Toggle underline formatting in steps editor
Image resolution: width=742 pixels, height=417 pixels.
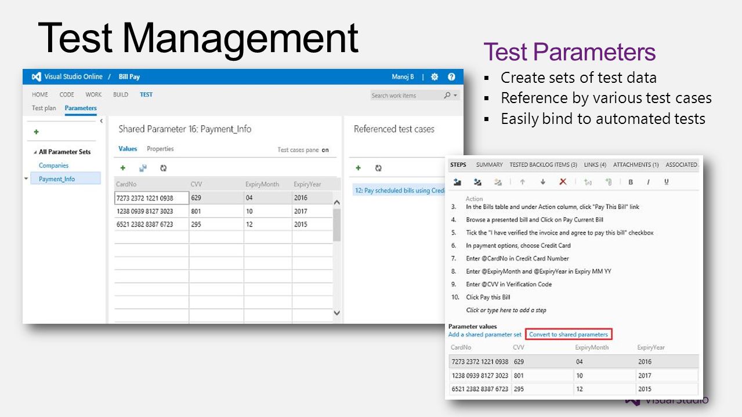click(x=666, y=182)
